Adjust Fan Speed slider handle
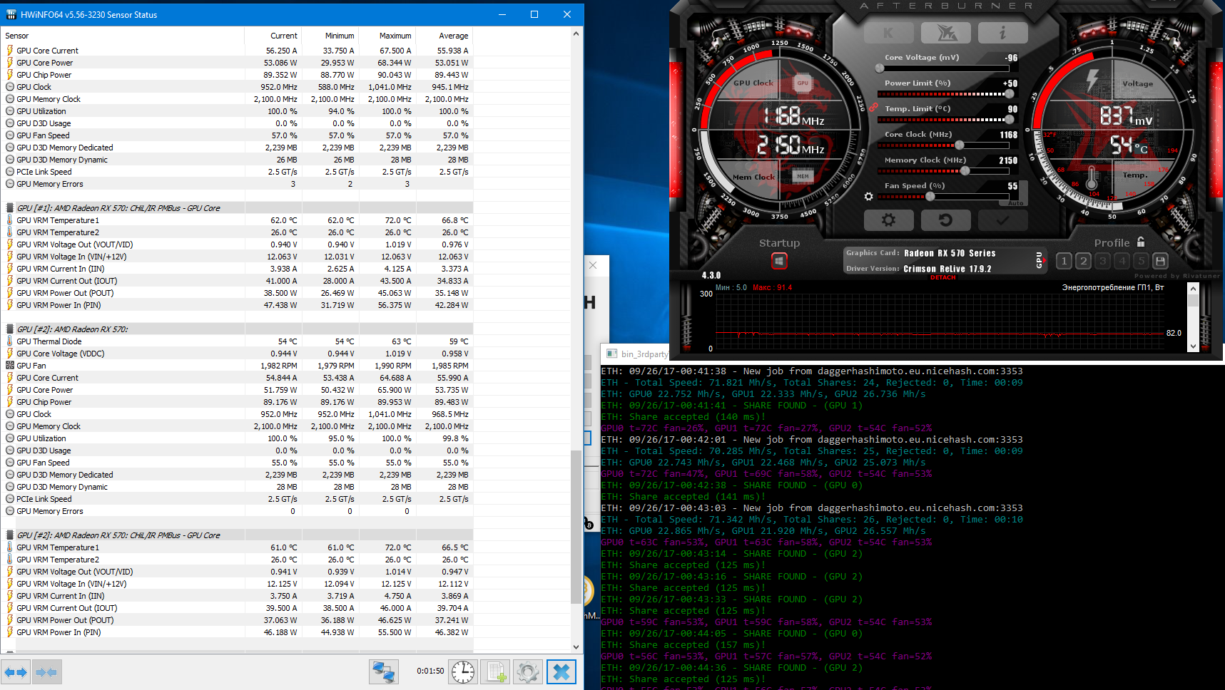The width and height of the screenshot is (1225, 690). [x=930, y=197]
